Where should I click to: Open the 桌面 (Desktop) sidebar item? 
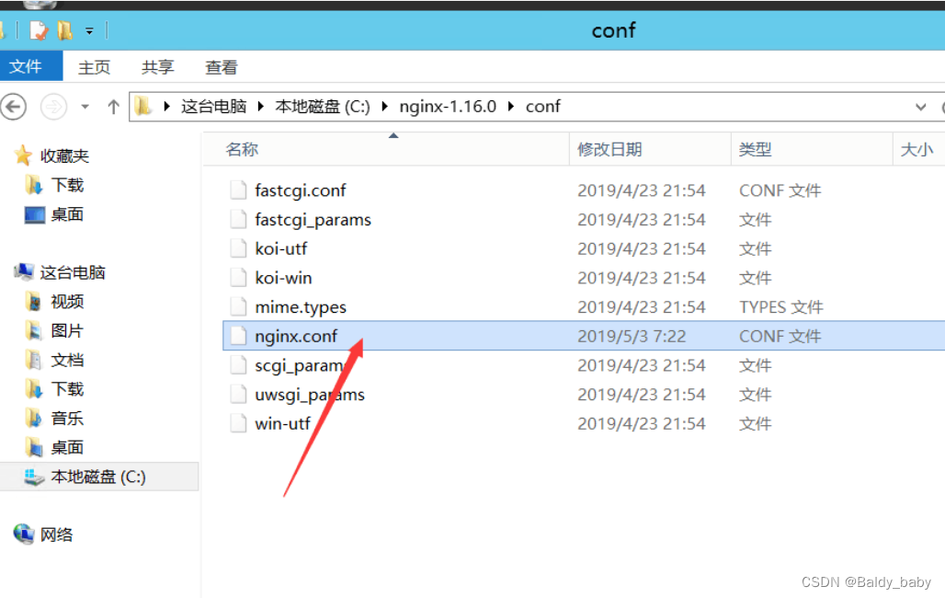(x=68, y=214)
